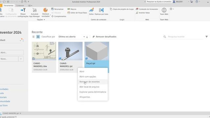Choose iProperties from context menu
This screenshot has height=118, width=210.
coord(93,97)
